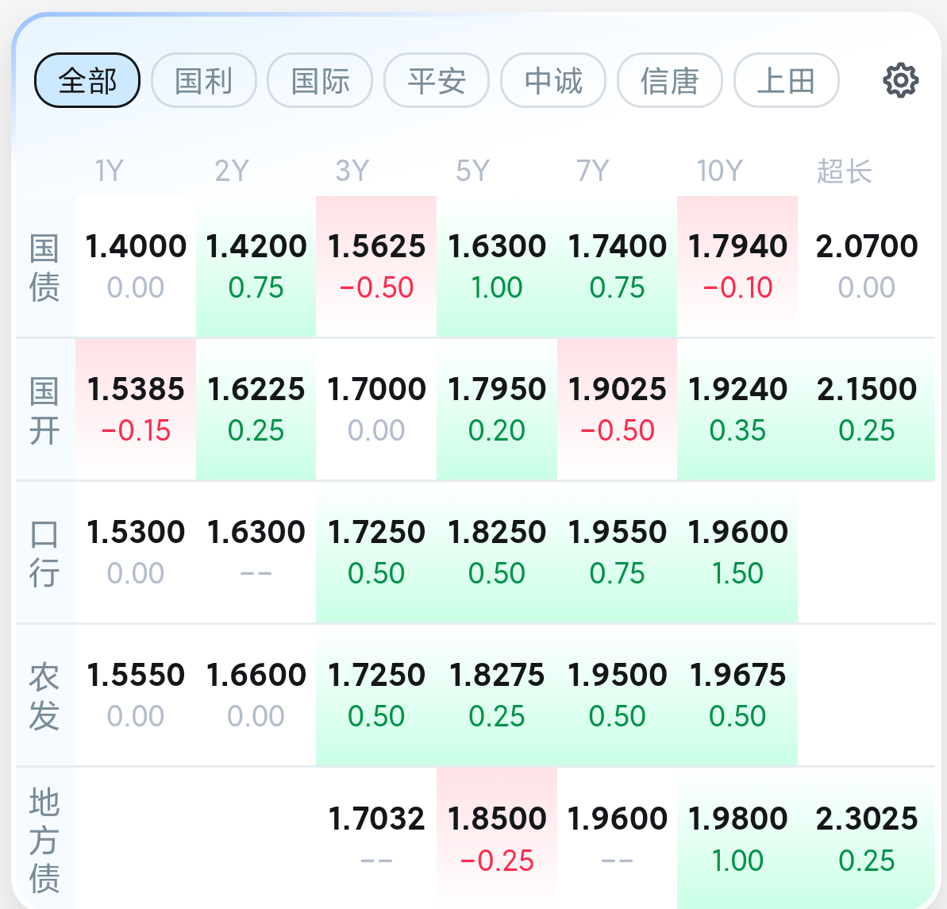Switch to the 国际 broker tab
This screenshot has width=947, height=909.
click(x=320, y=81)
